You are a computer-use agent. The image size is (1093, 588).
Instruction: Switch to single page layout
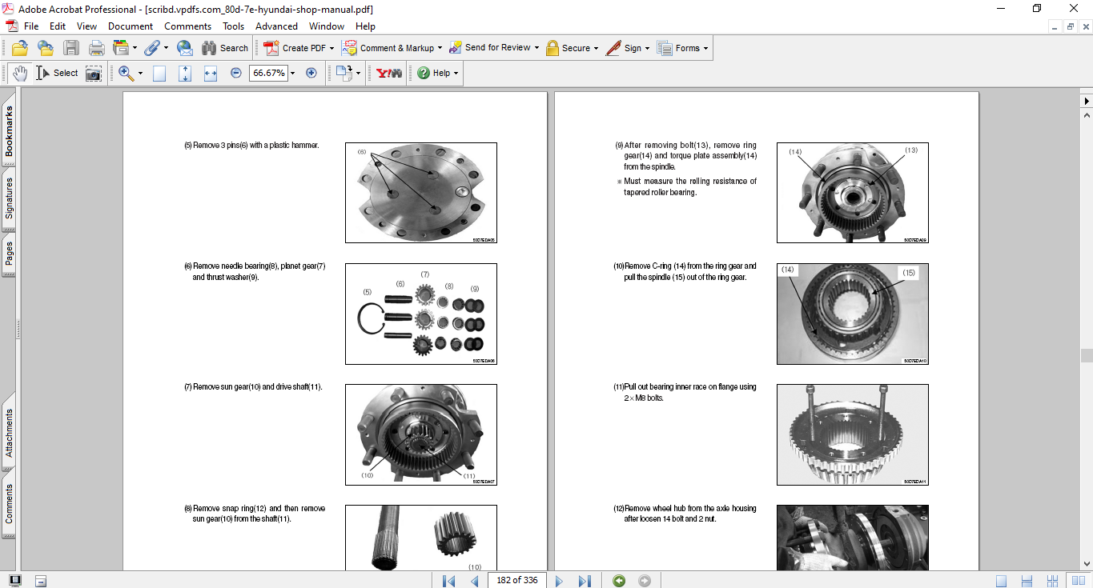click(x=1001, y=581)
